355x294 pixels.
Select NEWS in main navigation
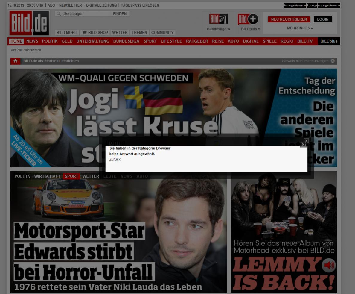pyautogui.click(x=32, y=41)
